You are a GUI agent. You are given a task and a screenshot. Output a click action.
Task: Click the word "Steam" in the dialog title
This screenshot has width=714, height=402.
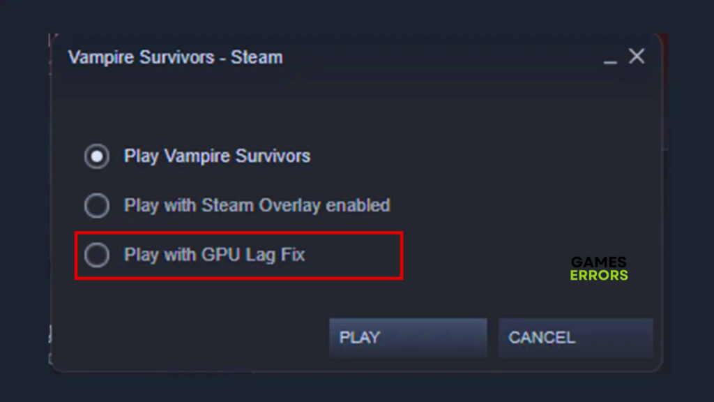point(257,57)
